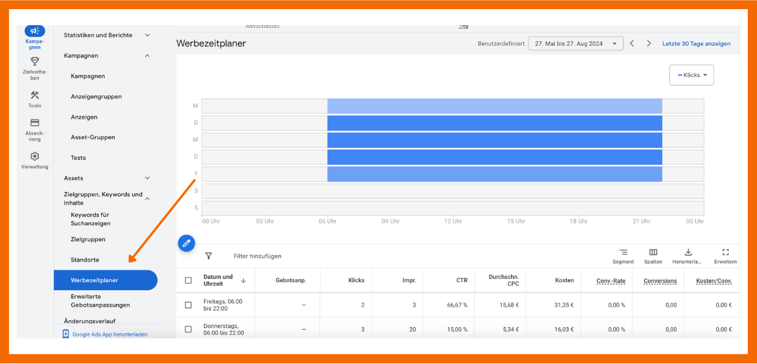Open Standorte in the sidebar
Image resolution: width=757 pixels, height=364 pixels.
coord(85,260)
